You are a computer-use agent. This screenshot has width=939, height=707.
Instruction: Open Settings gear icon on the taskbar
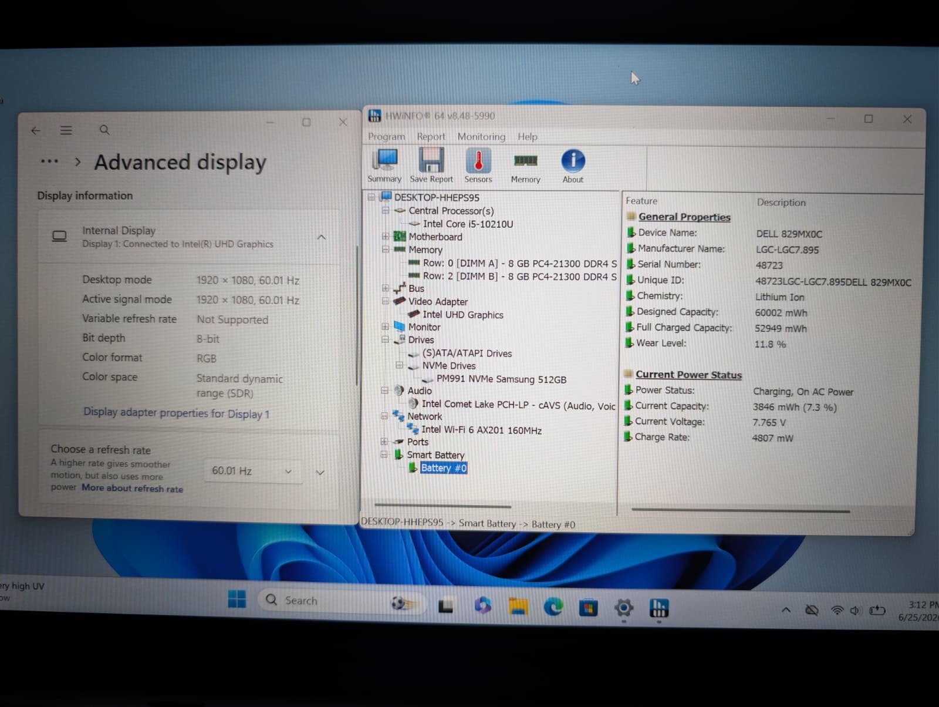tap(624, 608)
